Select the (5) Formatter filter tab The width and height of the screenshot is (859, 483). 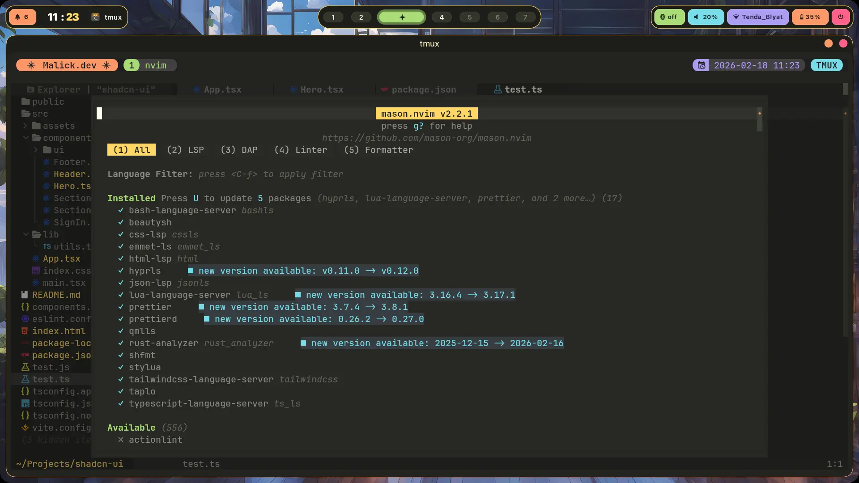(x=378, y=150)
